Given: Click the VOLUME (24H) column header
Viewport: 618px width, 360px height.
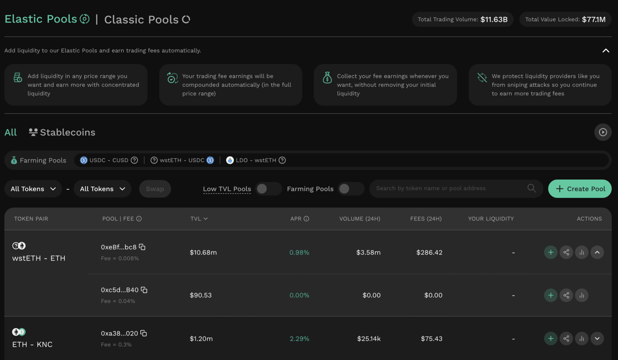Looking at the screenshot, I should (360, 219).
